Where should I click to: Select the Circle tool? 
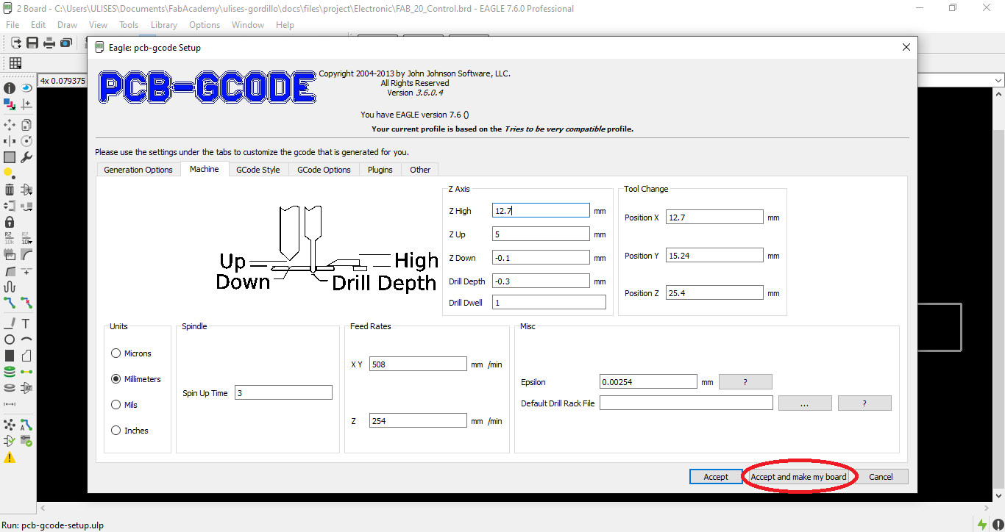pyautogui.click(x=10, y=339)
